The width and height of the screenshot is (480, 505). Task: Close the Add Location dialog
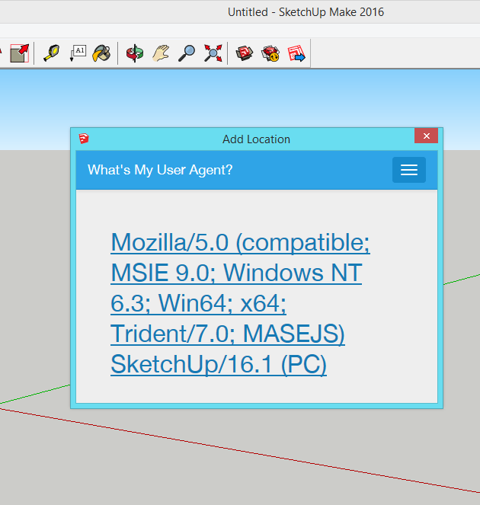pyautogui.click(x=426, y=136)
